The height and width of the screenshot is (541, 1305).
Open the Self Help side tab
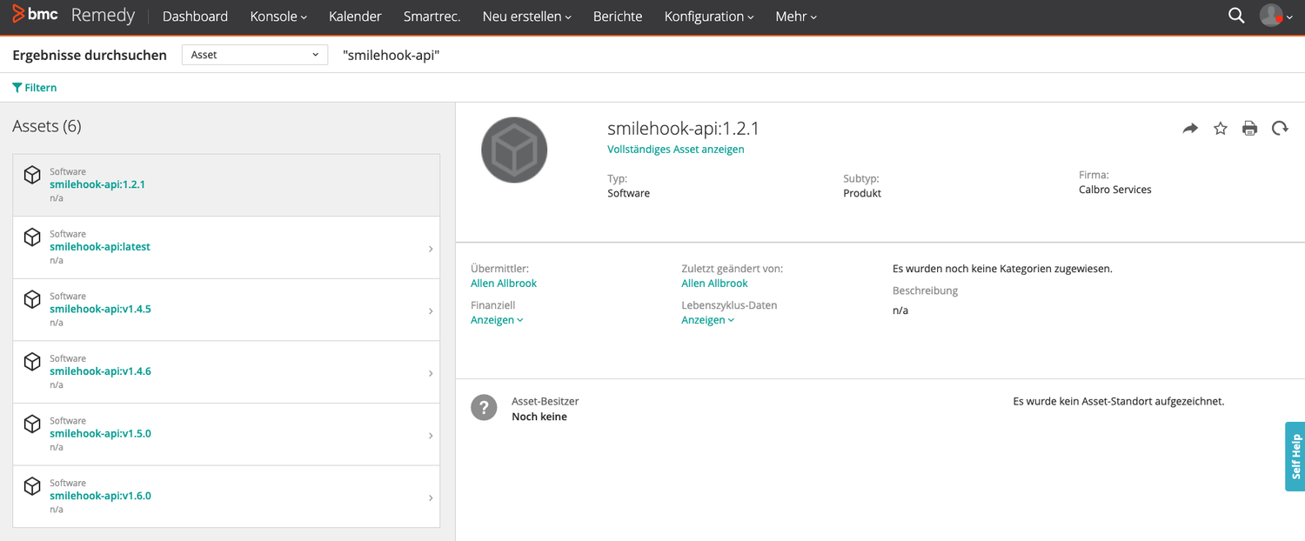point(1295,457)
